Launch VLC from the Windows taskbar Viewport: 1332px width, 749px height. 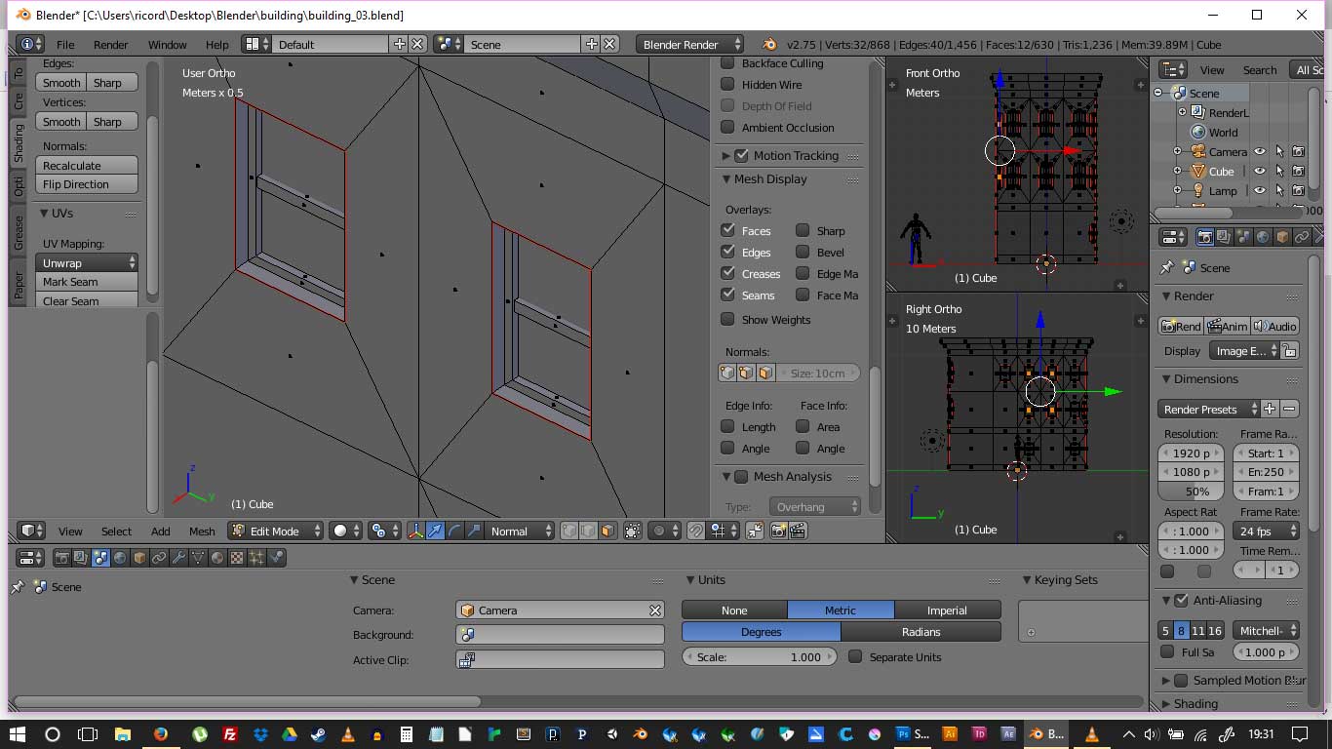(x=348, y=734)
